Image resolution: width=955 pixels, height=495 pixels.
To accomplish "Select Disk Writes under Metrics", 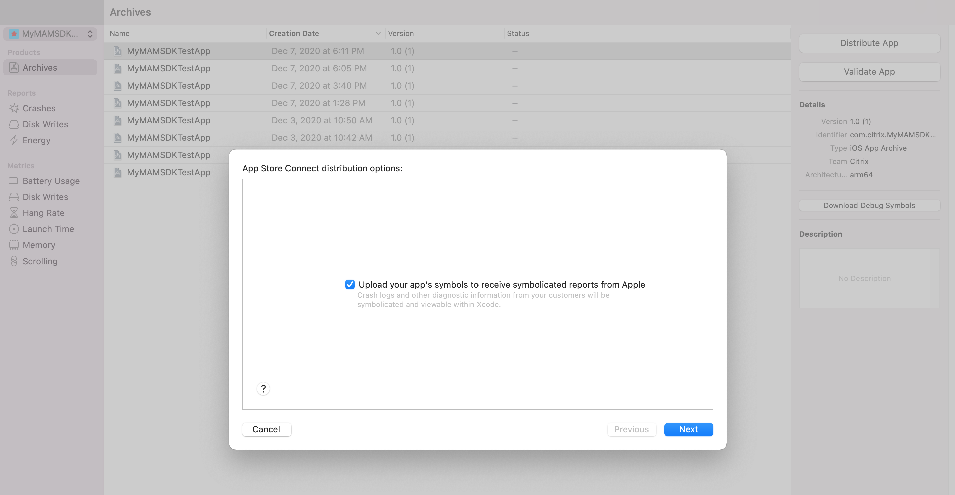I will tap(45, 197).
